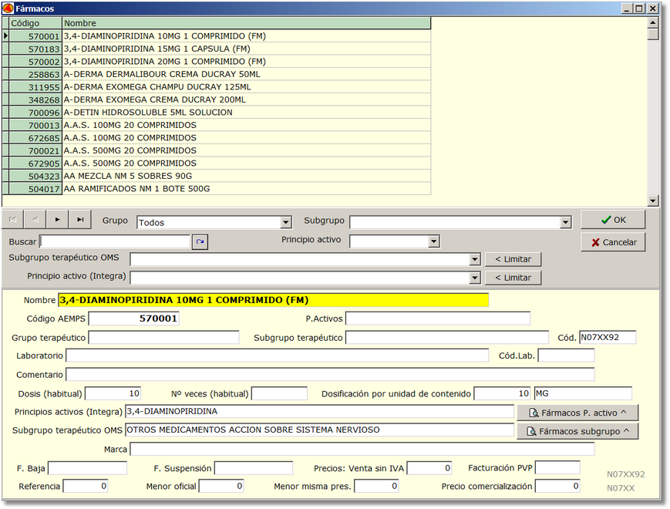Expand the Subgrupo dropdown

[565, 222]
